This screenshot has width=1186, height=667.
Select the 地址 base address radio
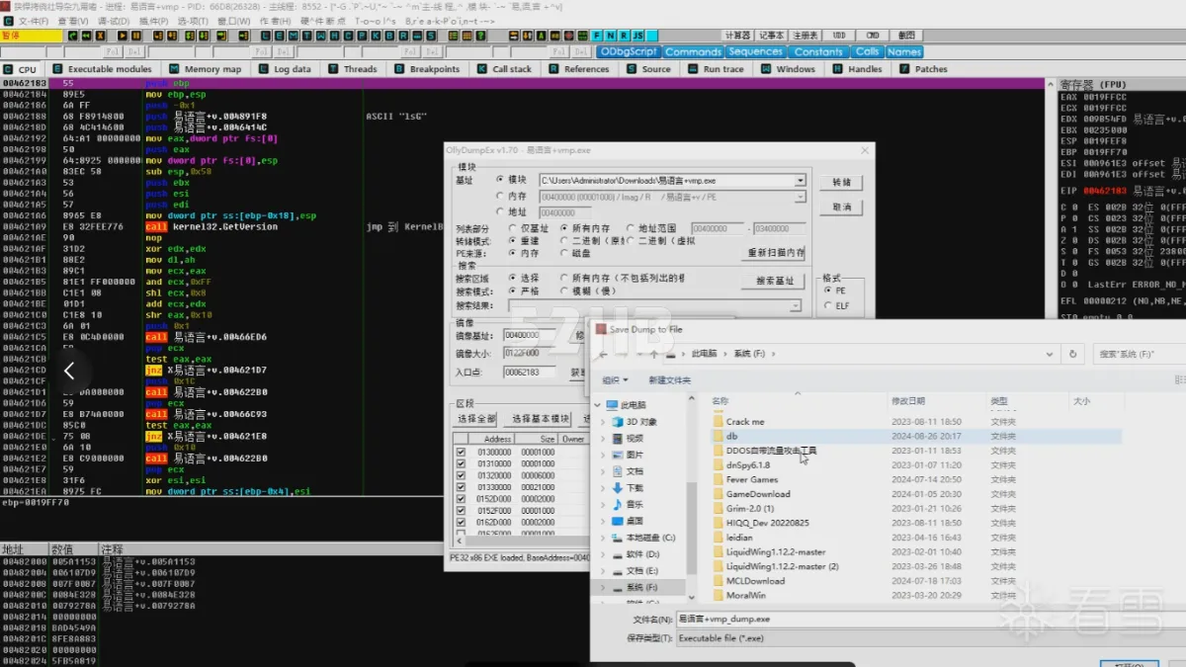(499, 212)
